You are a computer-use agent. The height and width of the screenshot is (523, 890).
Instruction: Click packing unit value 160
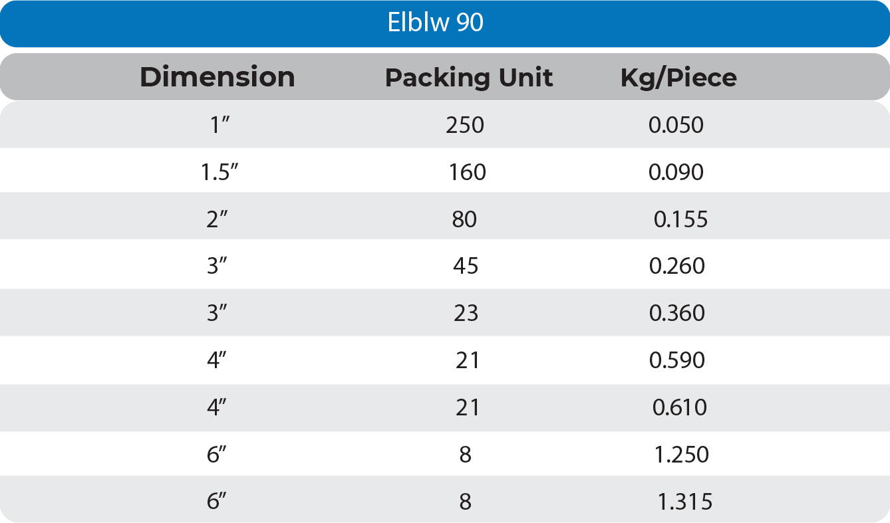[467, 173]
